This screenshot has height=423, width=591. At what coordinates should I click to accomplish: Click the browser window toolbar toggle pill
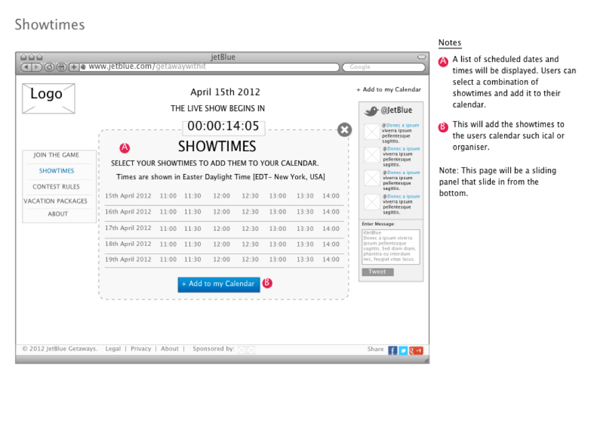(422, 58)
